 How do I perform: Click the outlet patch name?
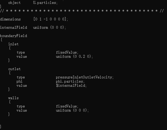14,69
